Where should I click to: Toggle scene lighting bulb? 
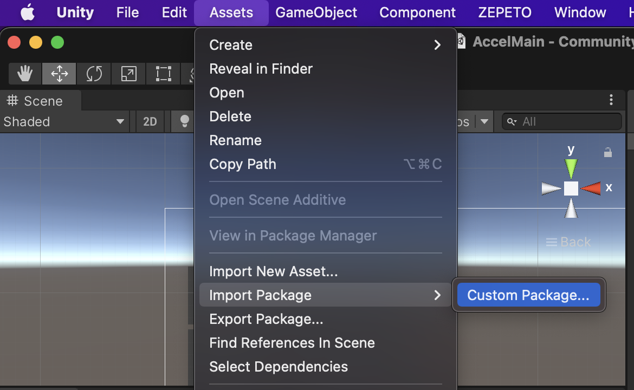click(x=184, y=122)
